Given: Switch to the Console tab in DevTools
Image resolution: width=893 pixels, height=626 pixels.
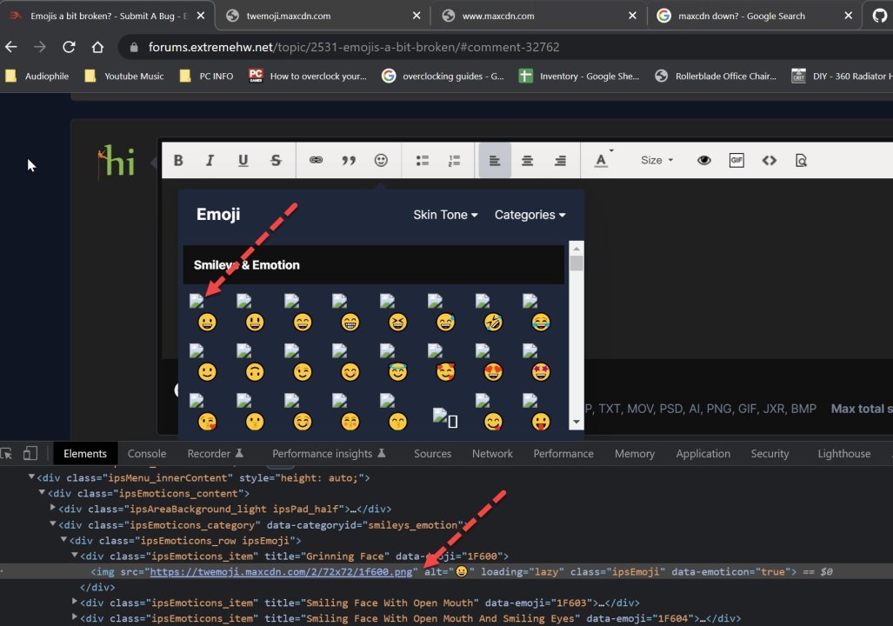Looking at the screenshot, I should pos(147,453).
